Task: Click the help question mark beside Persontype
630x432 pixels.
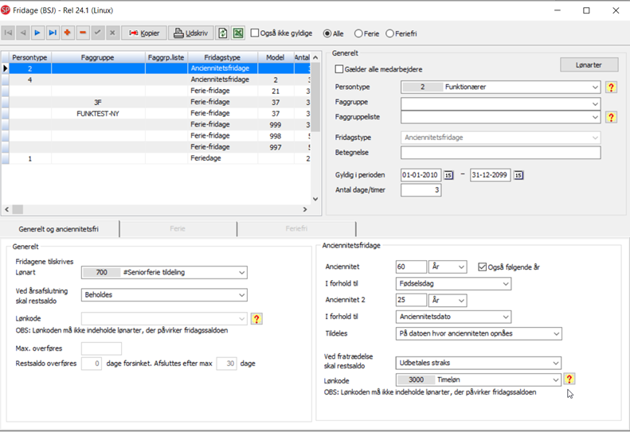Action: pos(611,88)
